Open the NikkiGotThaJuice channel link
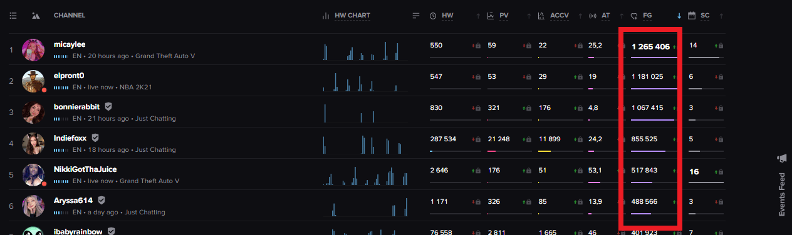Screen dimensions: 792x235 85,169
